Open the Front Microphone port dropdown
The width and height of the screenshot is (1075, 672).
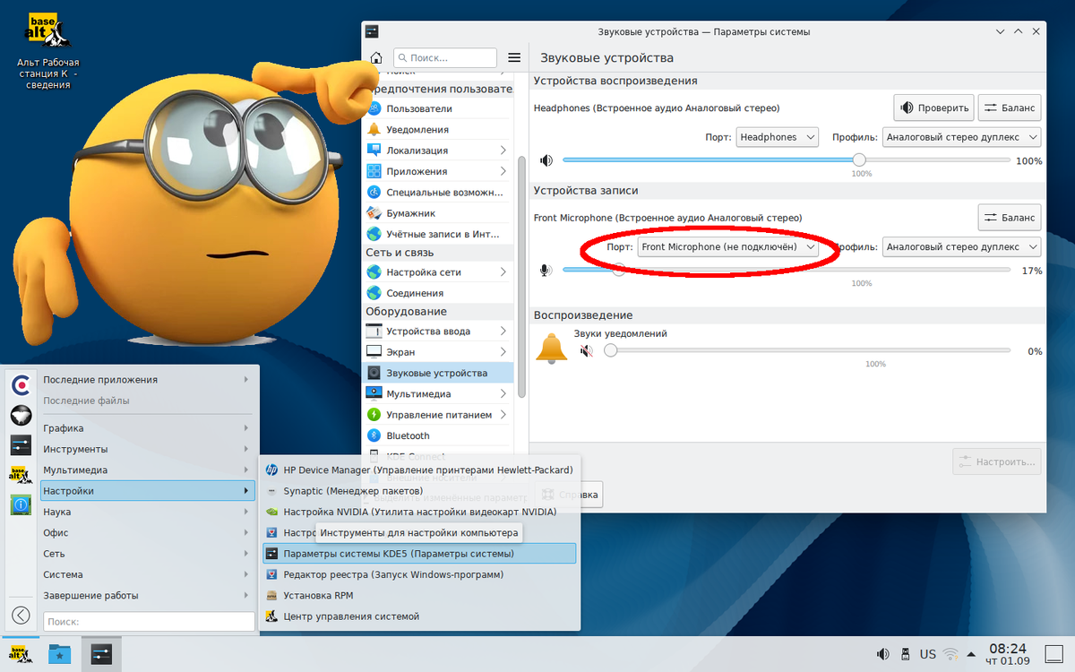[728, 246]
